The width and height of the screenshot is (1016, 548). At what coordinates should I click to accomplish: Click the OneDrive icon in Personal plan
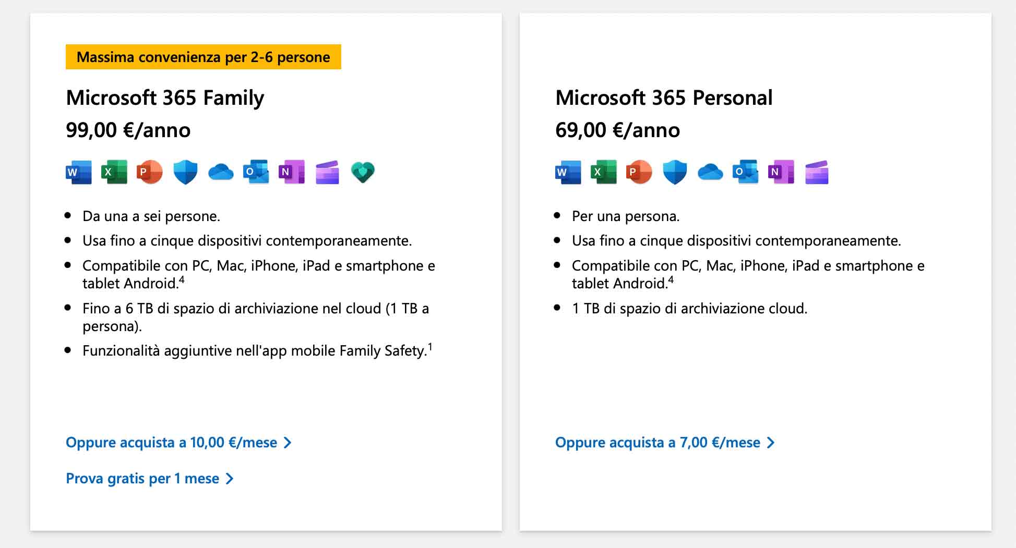point(710,172)
